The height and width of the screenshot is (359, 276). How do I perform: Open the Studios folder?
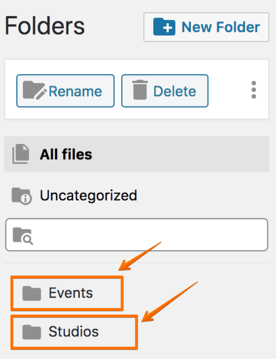[74, 332]
